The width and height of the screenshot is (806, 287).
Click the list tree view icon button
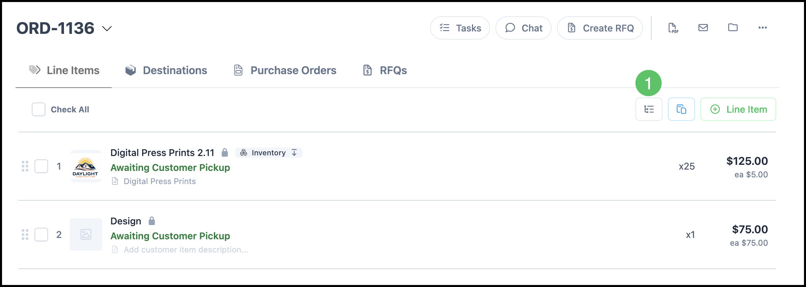[649, 109]
